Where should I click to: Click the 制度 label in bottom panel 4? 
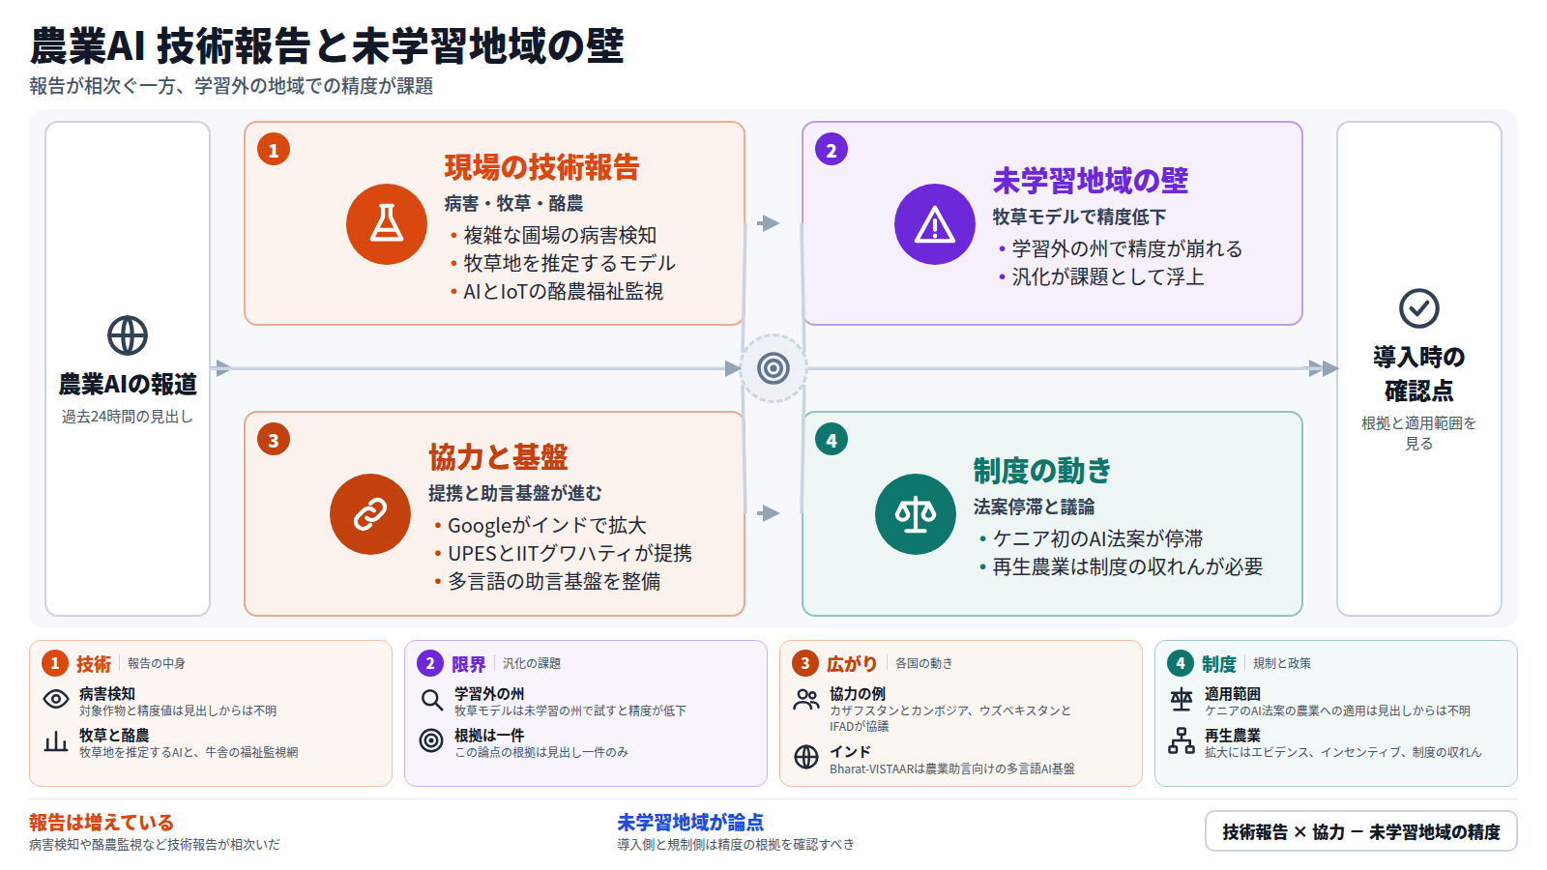[x=1219, y=663]
